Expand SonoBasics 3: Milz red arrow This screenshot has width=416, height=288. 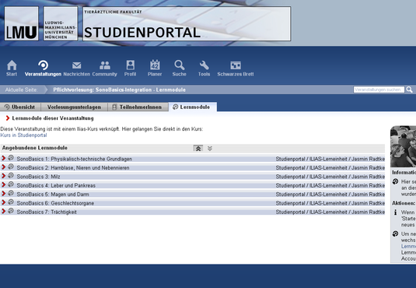pos(3,176)
